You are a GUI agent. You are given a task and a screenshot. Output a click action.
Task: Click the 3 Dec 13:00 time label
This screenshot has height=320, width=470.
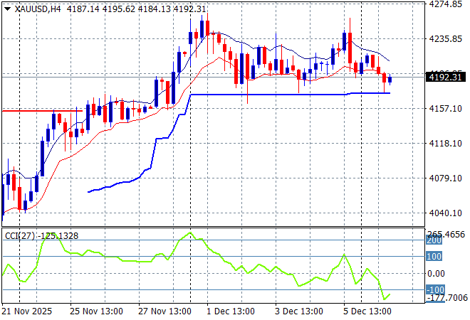tap(299, 311)
